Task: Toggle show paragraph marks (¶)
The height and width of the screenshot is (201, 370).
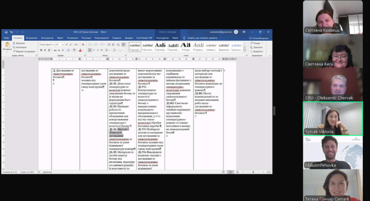Action: pos(123,45)
